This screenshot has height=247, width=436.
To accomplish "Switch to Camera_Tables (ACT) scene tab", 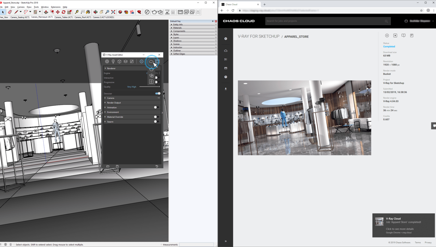I will click(x=64, y=17).
